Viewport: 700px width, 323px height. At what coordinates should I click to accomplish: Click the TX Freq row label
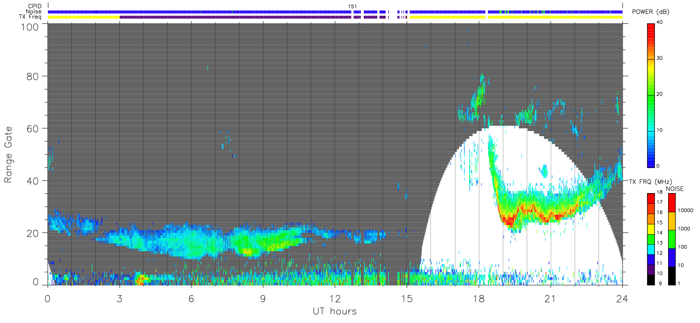[x=31, y=17]
